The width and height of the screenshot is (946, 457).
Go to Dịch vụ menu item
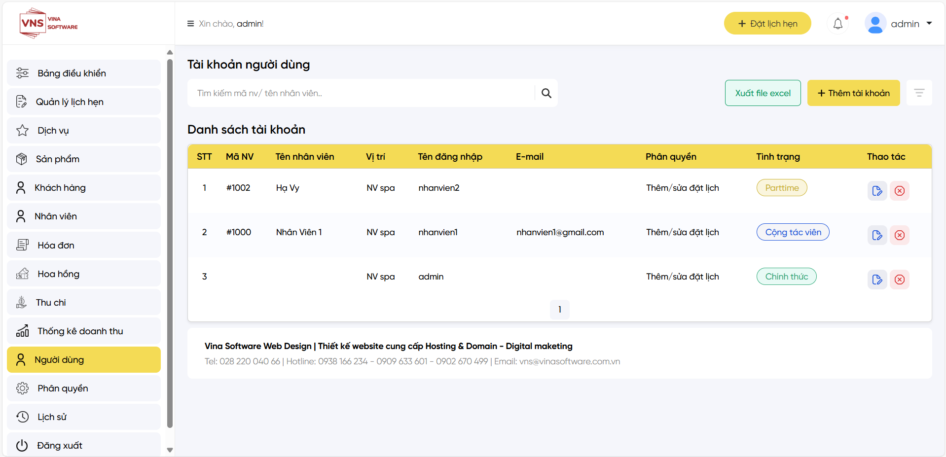(84, 130)
